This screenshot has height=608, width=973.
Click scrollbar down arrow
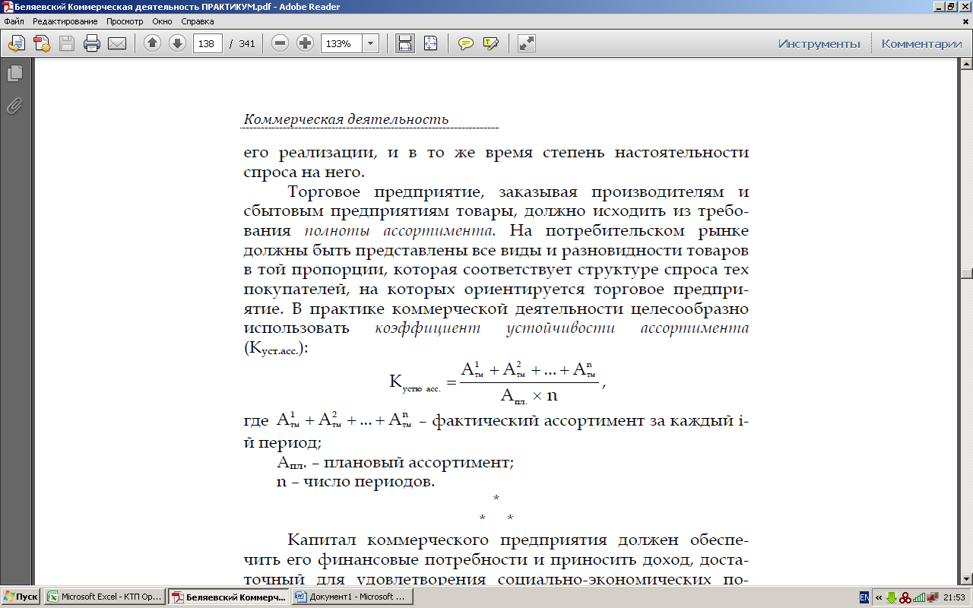pyautogui.click(x=966, y=579)
